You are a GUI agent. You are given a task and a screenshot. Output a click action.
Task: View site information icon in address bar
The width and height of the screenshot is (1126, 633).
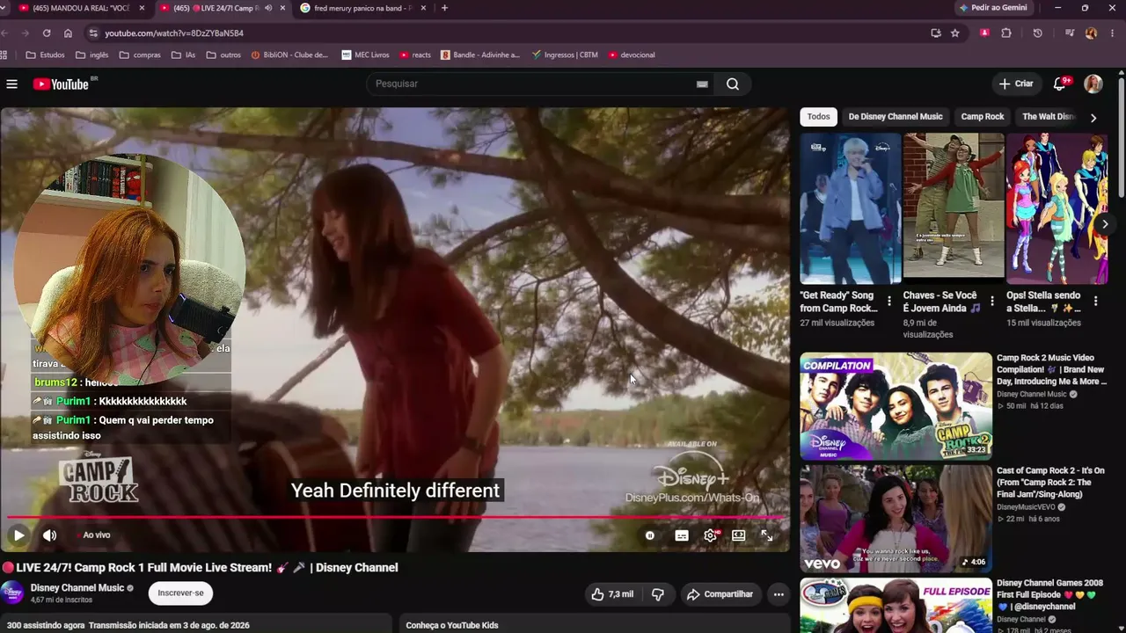93,33
